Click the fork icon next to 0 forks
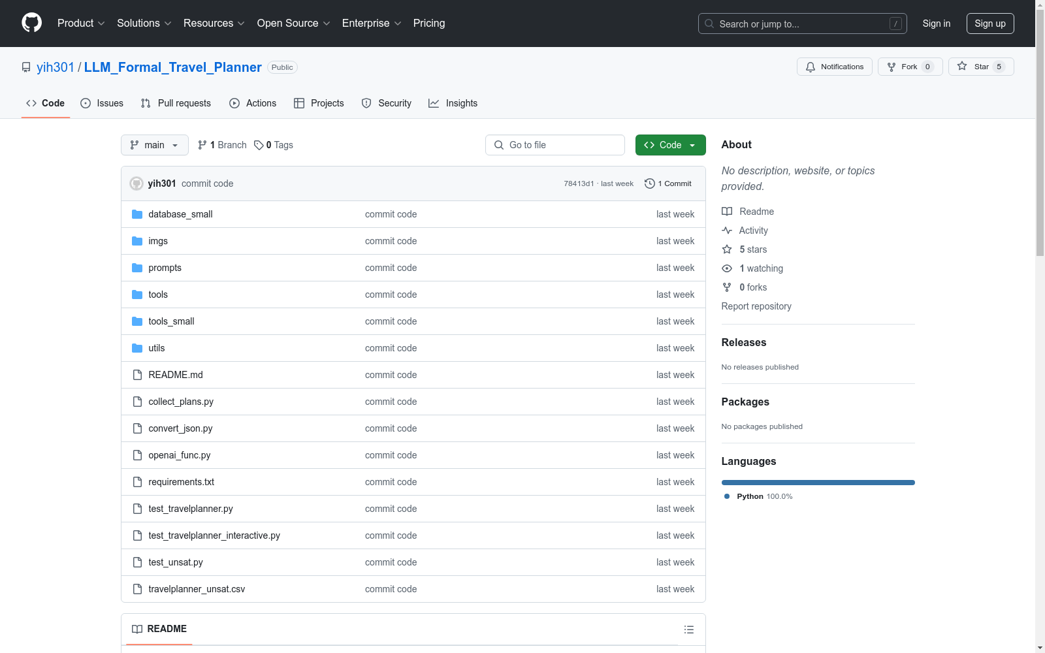The image size is (1045, 653). pos(727,287)
